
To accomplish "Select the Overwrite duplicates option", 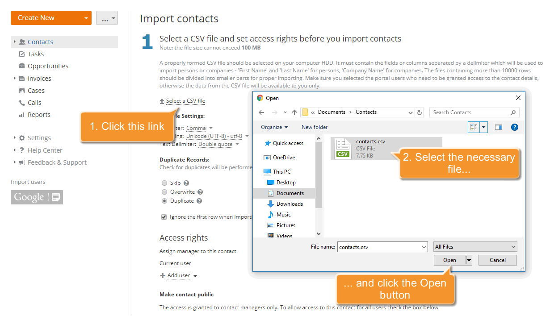I will (x=164, y=191).
